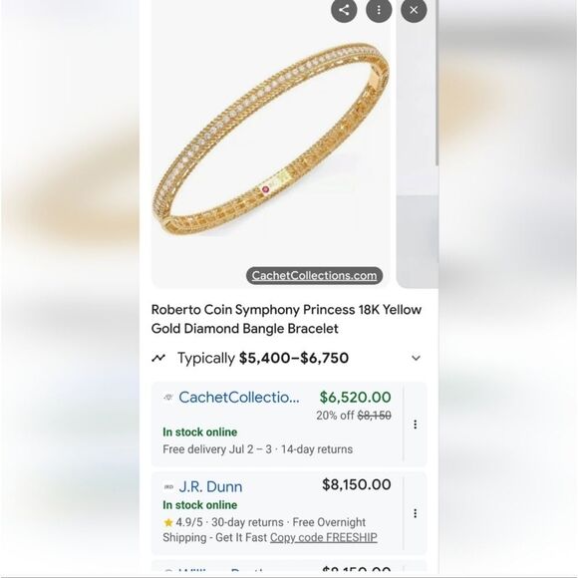Screen dimensions: 578x578
Task: Click the CachetCollections store logo icon
Action: point(168,397)
